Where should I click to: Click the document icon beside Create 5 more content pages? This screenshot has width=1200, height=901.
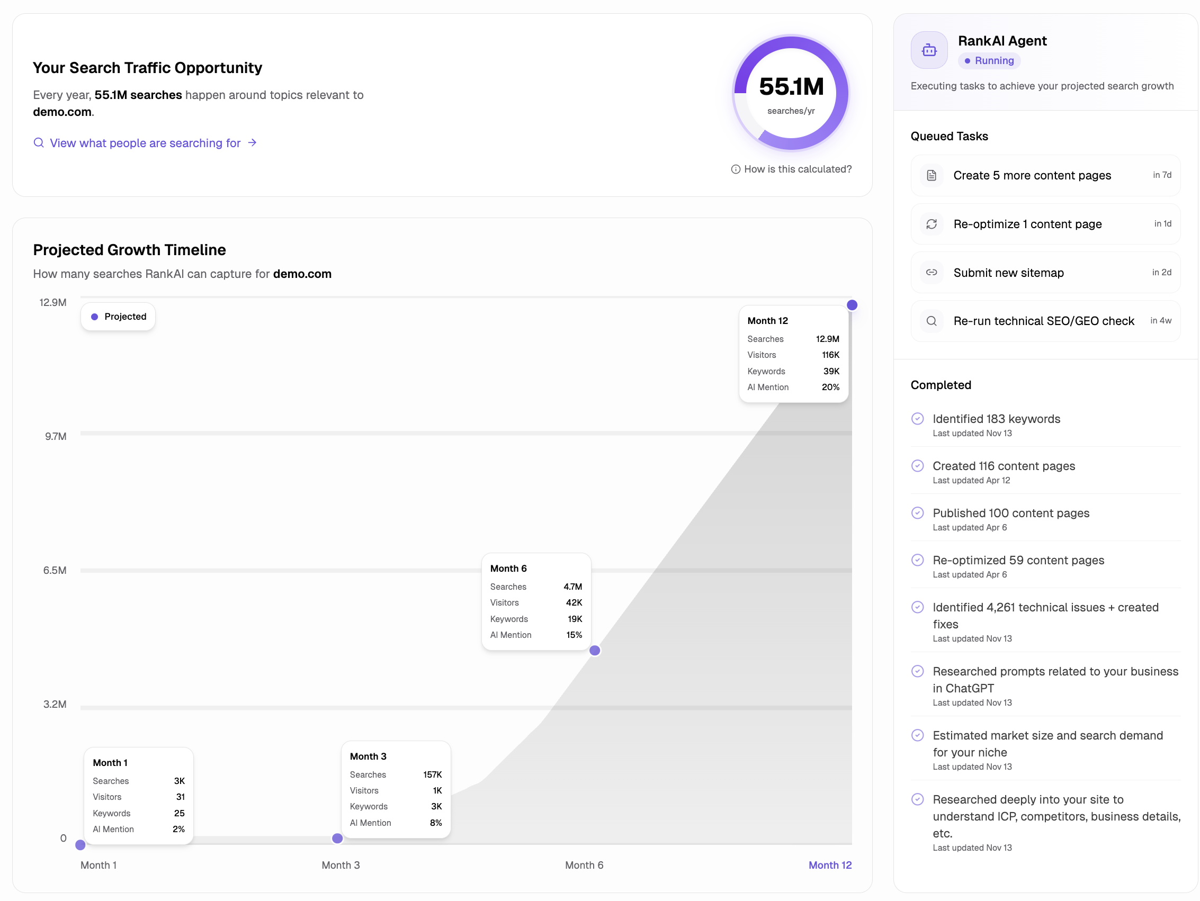click(x=932, y=175)
